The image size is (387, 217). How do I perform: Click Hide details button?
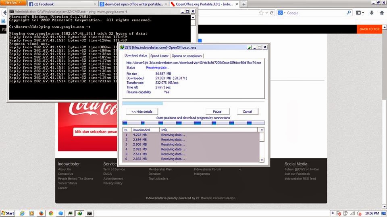pos(141,112)
